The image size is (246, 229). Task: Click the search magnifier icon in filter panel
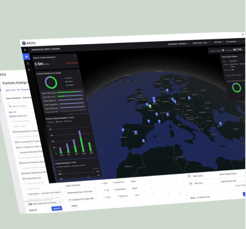[10, 107]
